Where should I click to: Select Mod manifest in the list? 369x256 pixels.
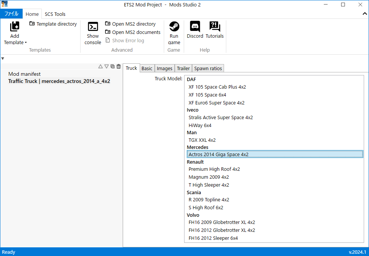pos(24,74)
